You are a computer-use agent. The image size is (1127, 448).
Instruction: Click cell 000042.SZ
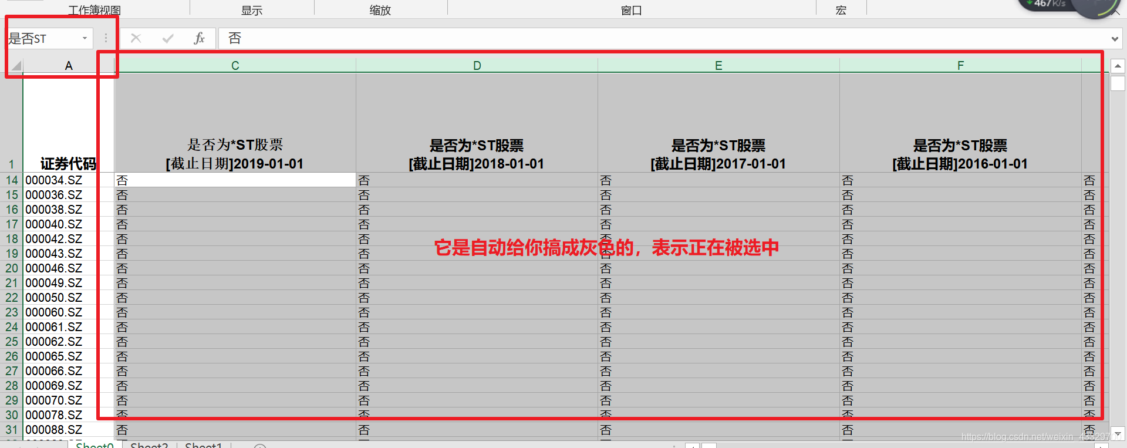click(x=69, y=238)
